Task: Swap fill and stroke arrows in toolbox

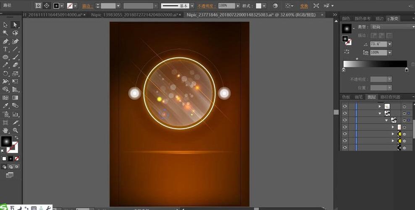Action: click(16, 137)
